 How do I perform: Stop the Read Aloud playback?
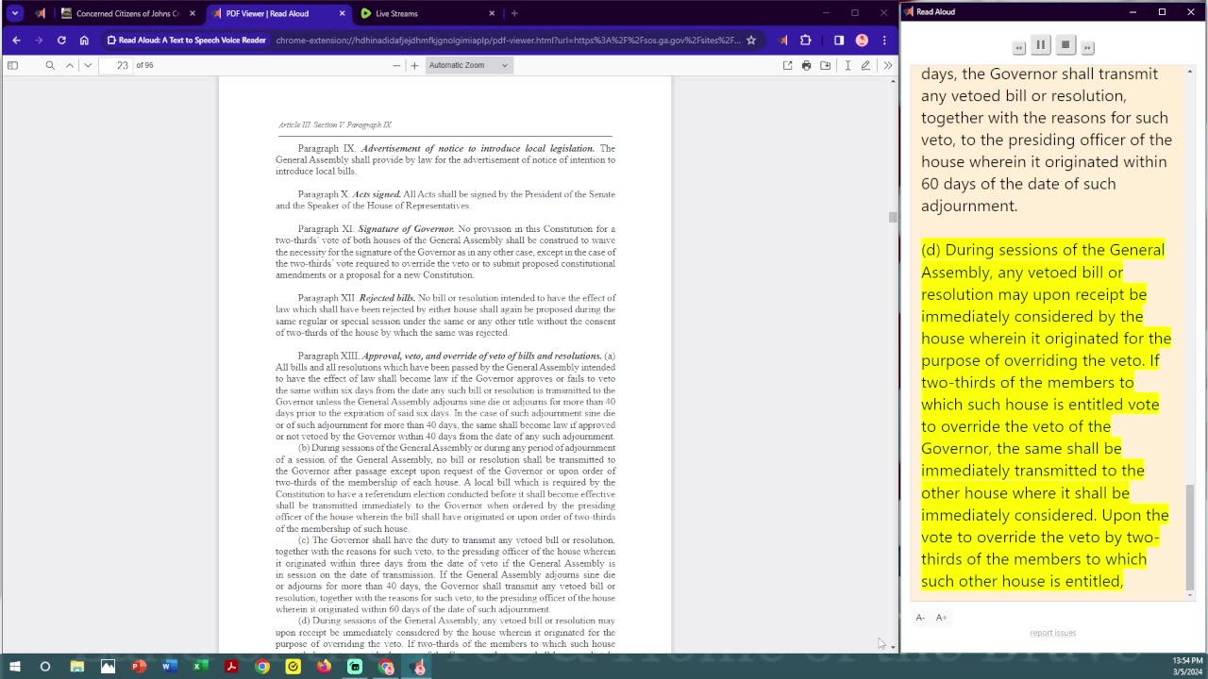click(1065, 45)
